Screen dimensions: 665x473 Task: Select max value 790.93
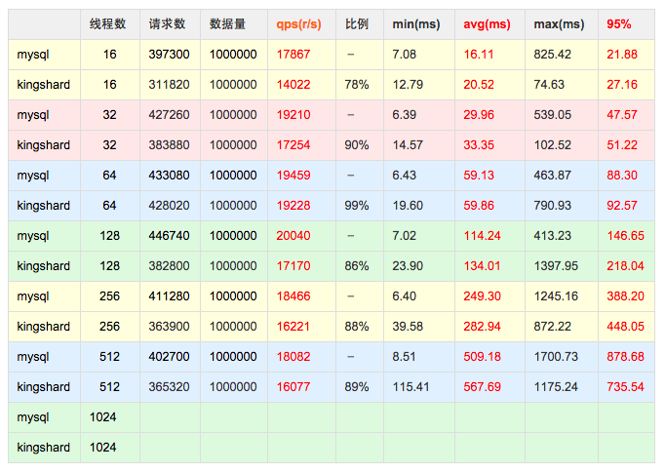pyautogui.click(x=552, y=206)
